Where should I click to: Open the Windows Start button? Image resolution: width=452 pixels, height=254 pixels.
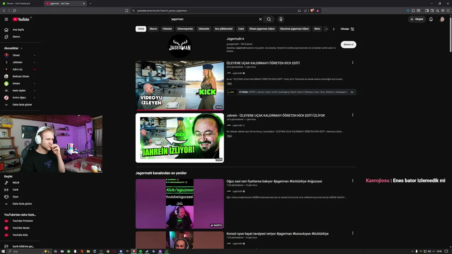click(3, 251)
